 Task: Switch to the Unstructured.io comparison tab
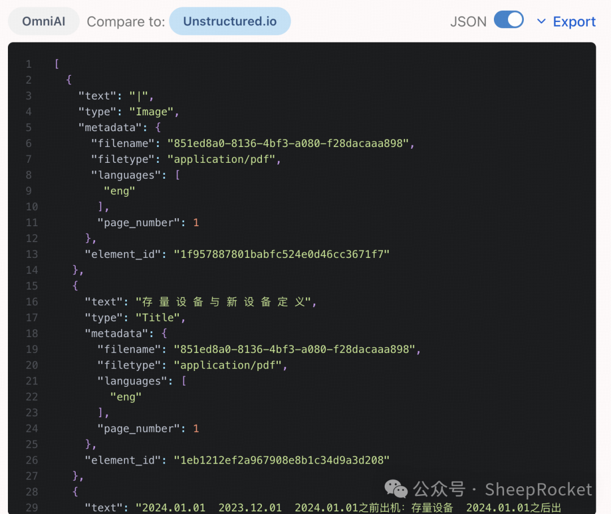coord(230,21)
